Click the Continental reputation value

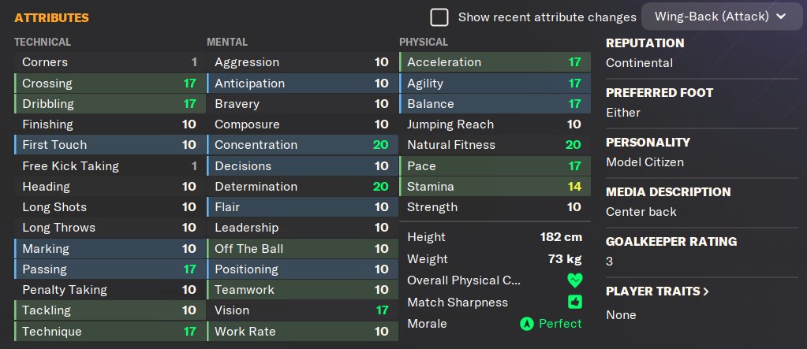coord(639,63)
